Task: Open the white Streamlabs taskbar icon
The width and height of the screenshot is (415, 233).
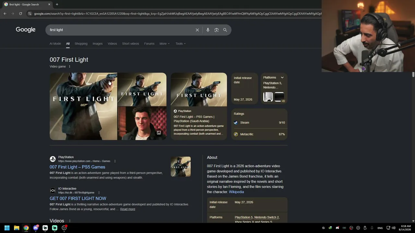Action: tap(45, 228)
